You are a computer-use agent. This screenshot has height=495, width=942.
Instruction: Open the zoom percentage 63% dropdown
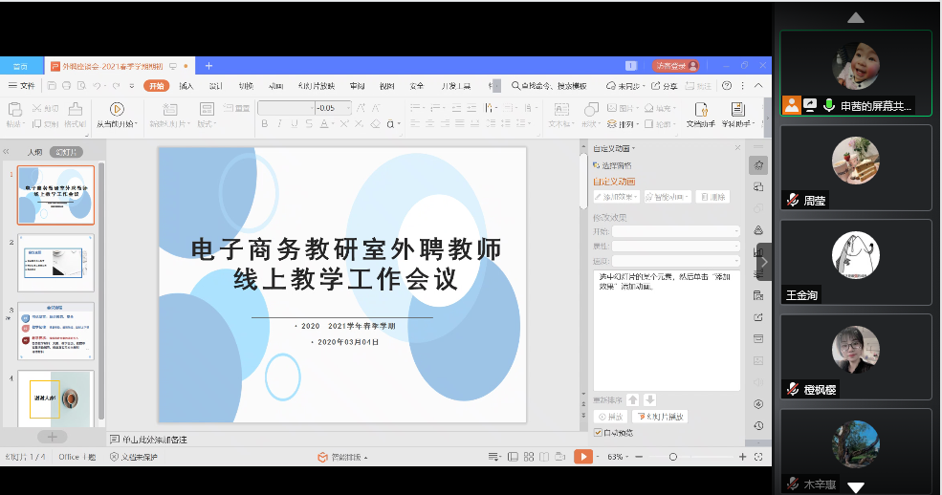click(617, 457)
